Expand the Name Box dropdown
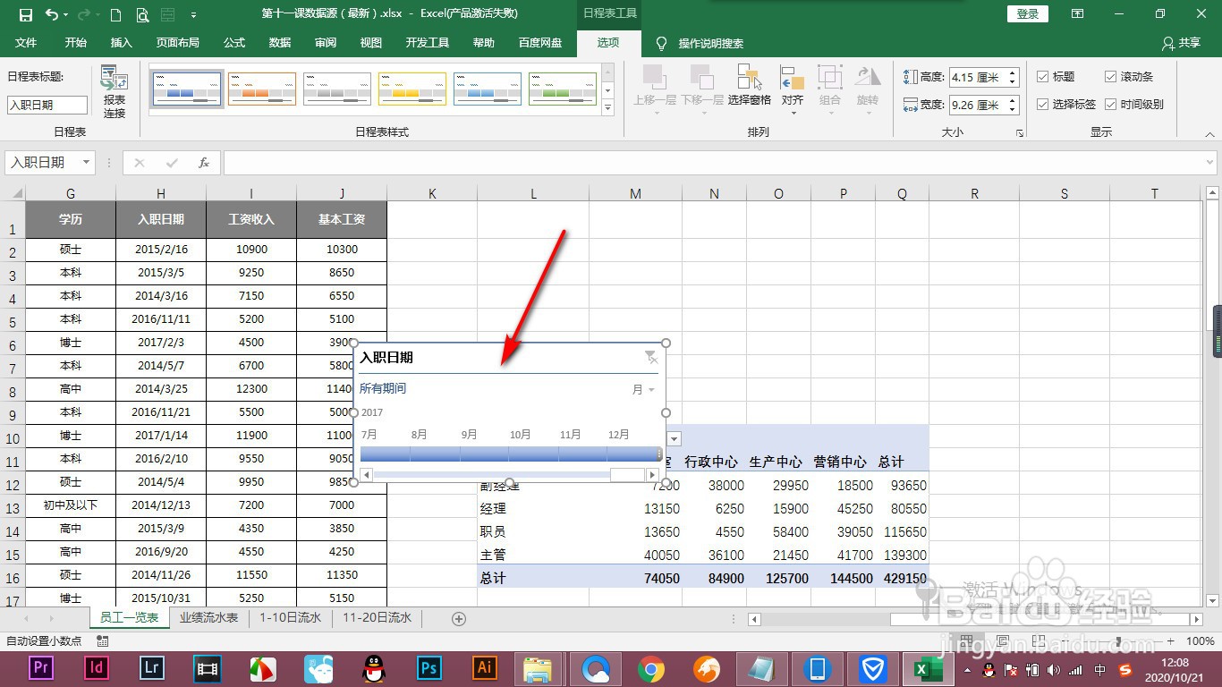Screen dimensions: 1222x687 pos(87,163)
